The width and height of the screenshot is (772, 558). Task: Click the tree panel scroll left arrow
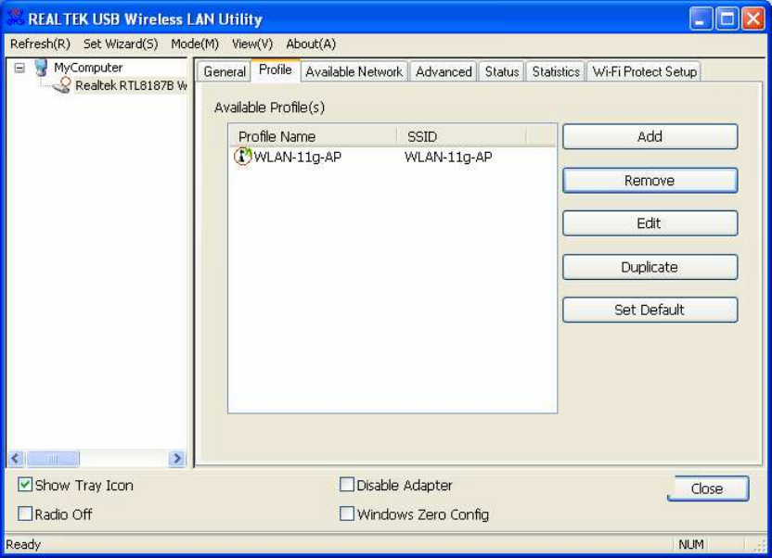pos(16,459)
